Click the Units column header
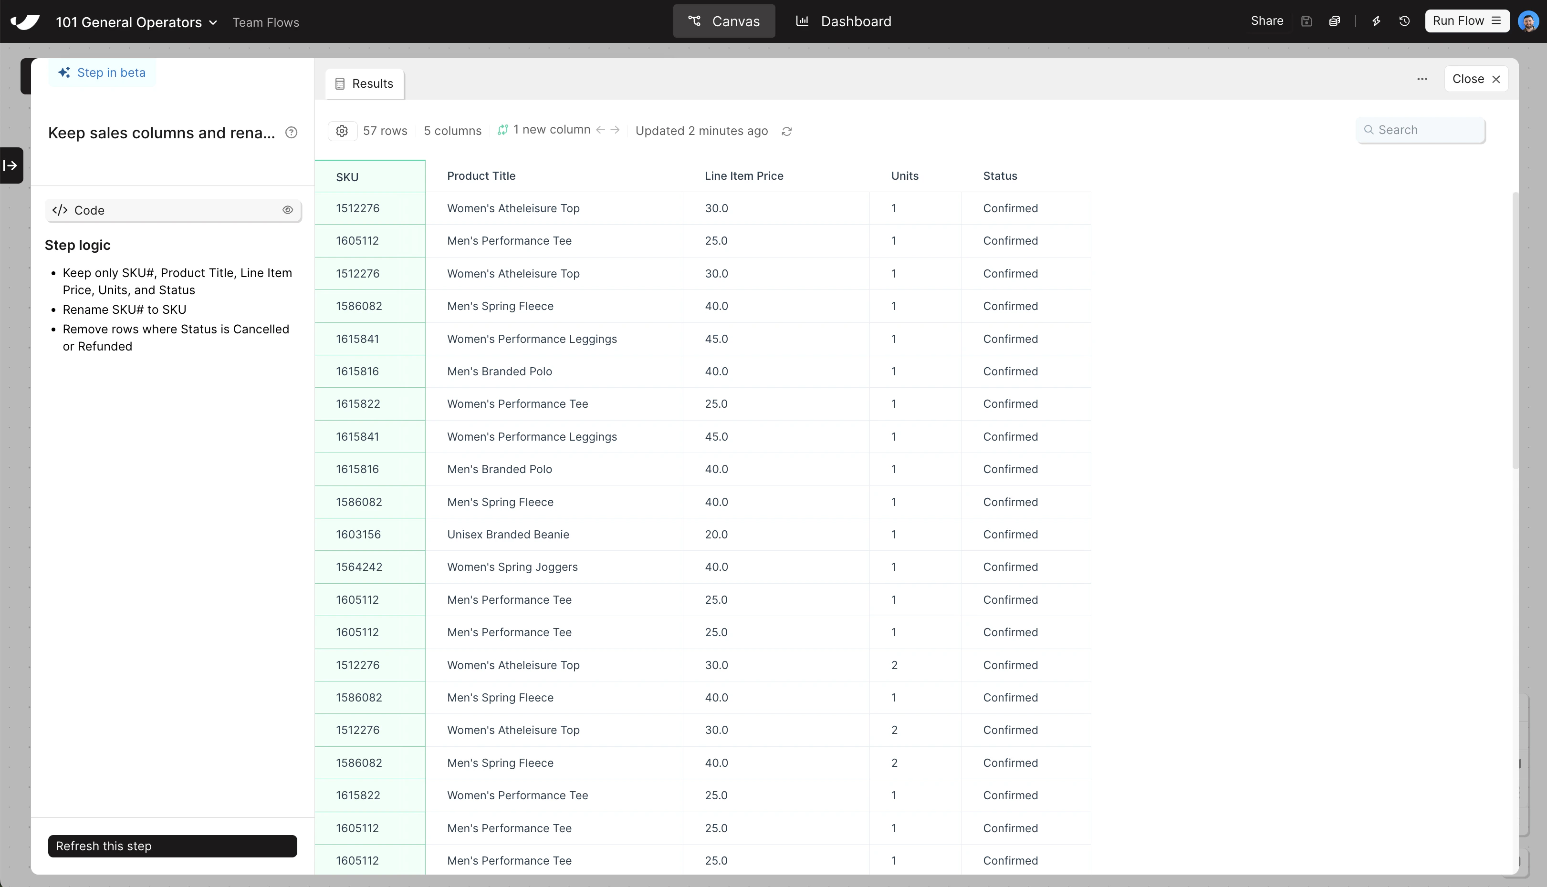 pos(915,176)
